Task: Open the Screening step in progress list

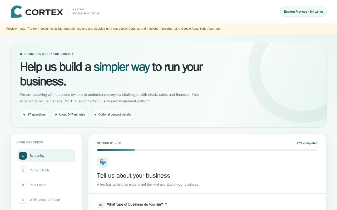Action: (46, 156)
